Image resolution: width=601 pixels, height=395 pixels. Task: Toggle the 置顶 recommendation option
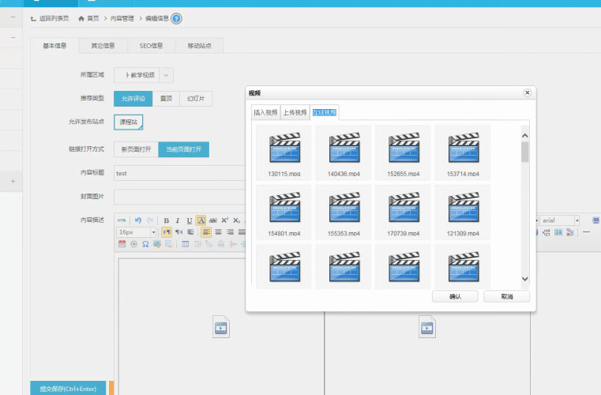pos(166,99)
